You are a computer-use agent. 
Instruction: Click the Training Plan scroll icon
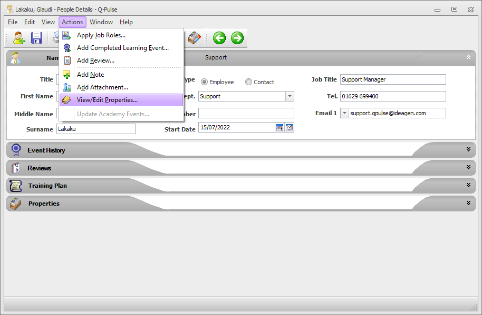click(x=16, y=186)
